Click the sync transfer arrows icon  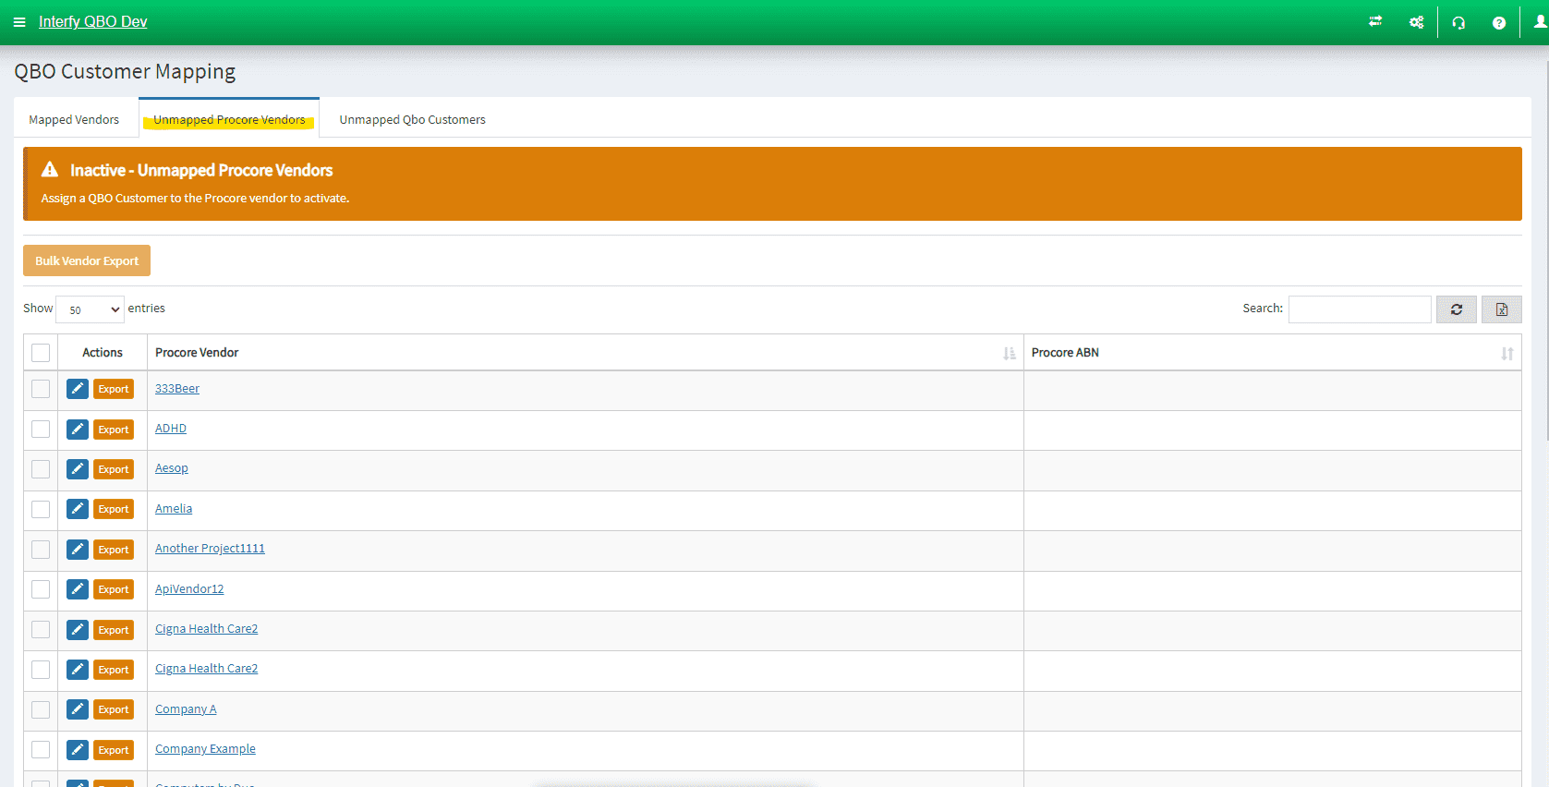click(x=1375, y=22)
